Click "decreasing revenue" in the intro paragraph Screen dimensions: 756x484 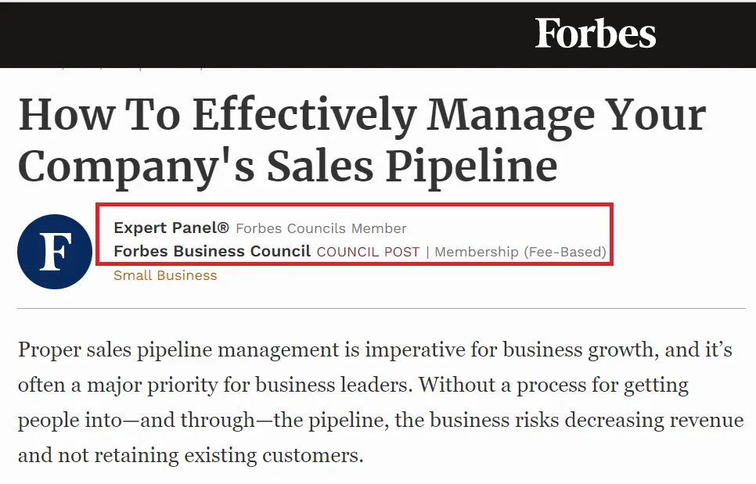654,420
